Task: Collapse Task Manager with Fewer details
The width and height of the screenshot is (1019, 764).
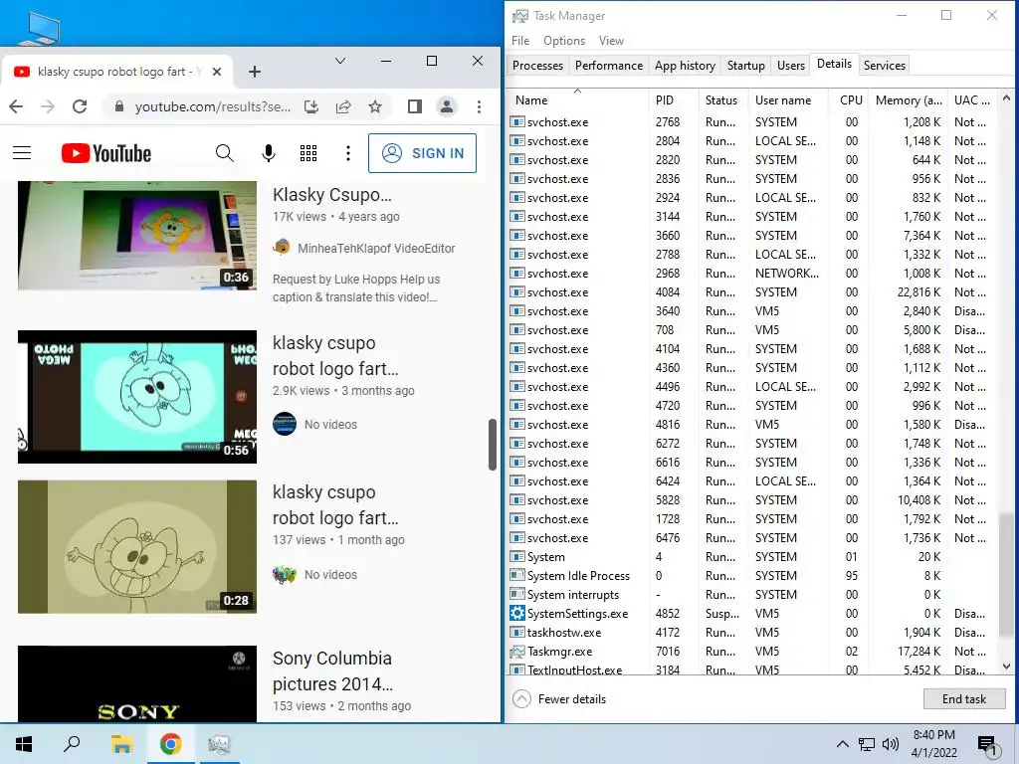Action: pyautogui.click(x=560, y=699)
